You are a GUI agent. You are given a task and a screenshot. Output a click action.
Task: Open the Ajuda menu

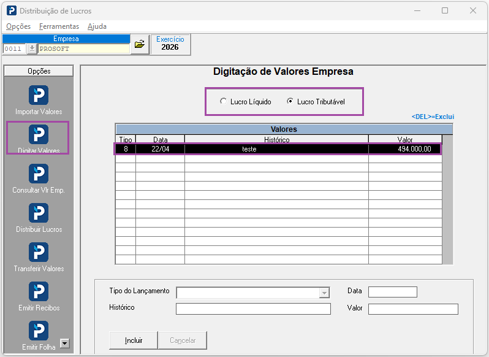(97, 26)
